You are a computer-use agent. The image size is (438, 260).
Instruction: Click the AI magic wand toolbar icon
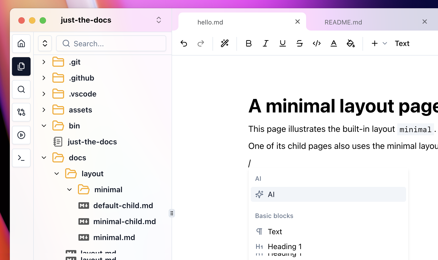[x=225, y=43]
